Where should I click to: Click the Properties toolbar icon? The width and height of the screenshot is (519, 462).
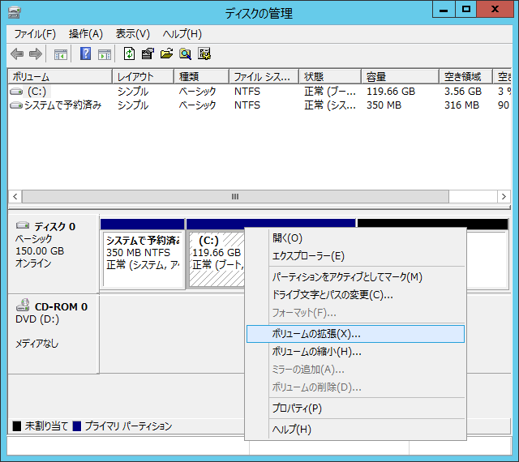pos(148,53)
